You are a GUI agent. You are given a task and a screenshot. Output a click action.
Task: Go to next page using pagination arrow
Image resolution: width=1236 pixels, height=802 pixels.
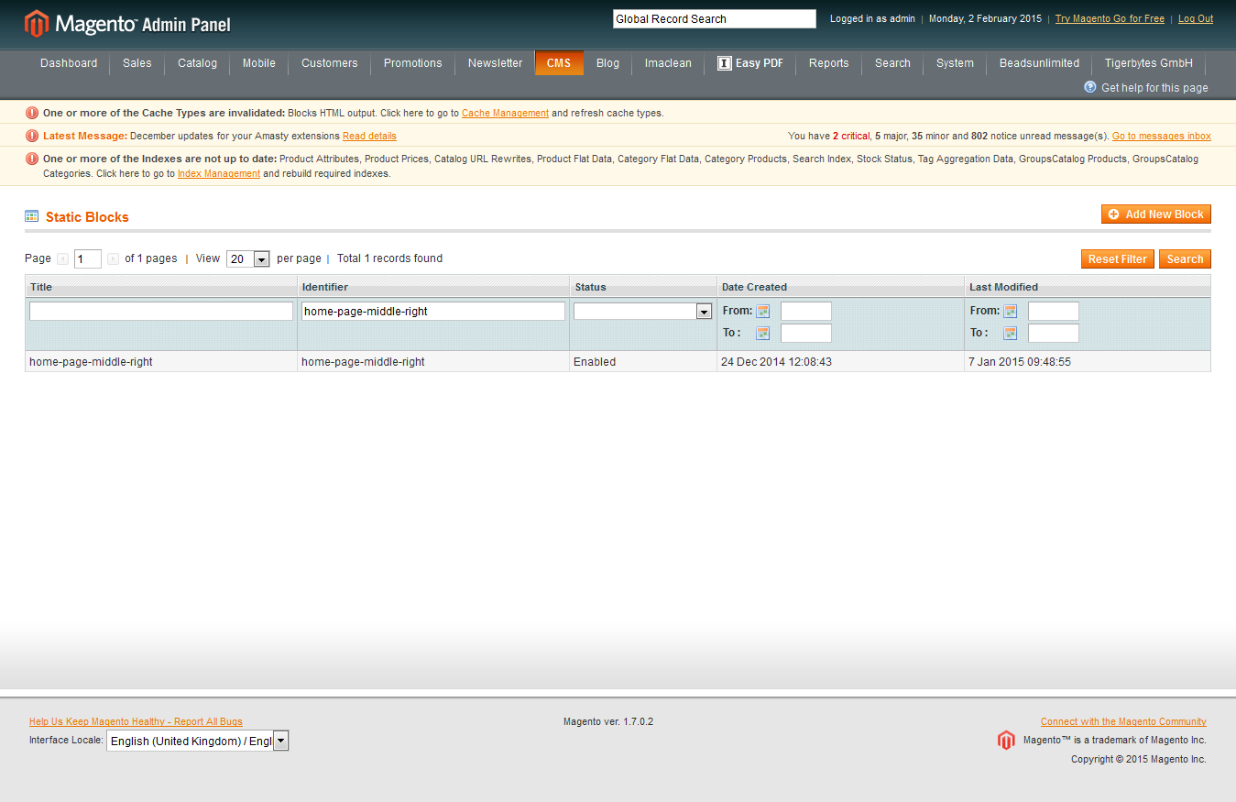click(113, 259)
